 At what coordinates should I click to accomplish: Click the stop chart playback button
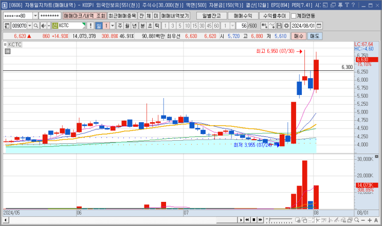[x=253, y=220]
